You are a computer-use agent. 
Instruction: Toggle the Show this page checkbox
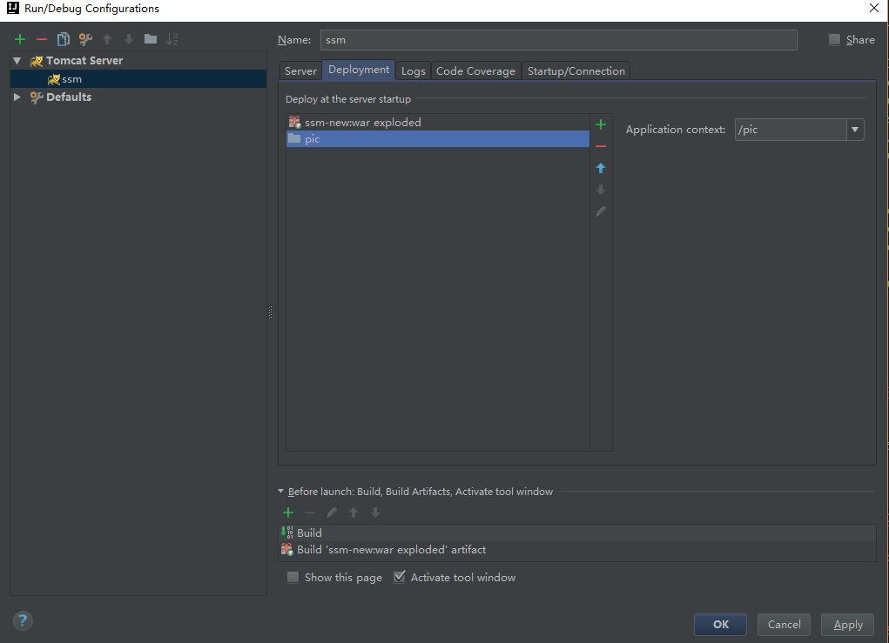point(293,577)
